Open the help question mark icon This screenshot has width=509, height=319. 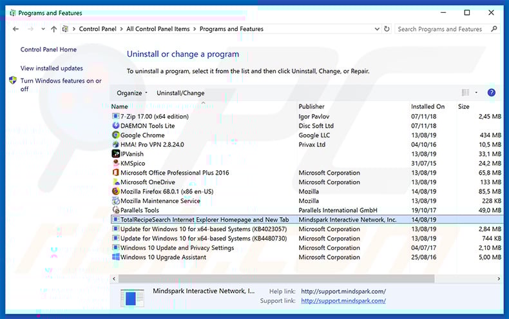(492, 93)
